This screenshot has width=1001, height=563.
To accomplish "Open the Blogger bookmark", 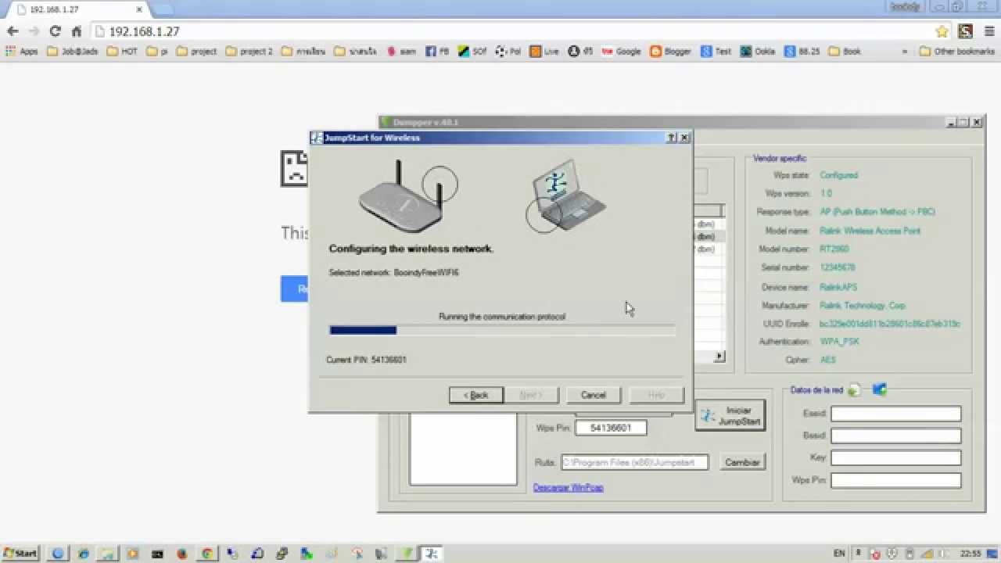I will tap(671, 52).
